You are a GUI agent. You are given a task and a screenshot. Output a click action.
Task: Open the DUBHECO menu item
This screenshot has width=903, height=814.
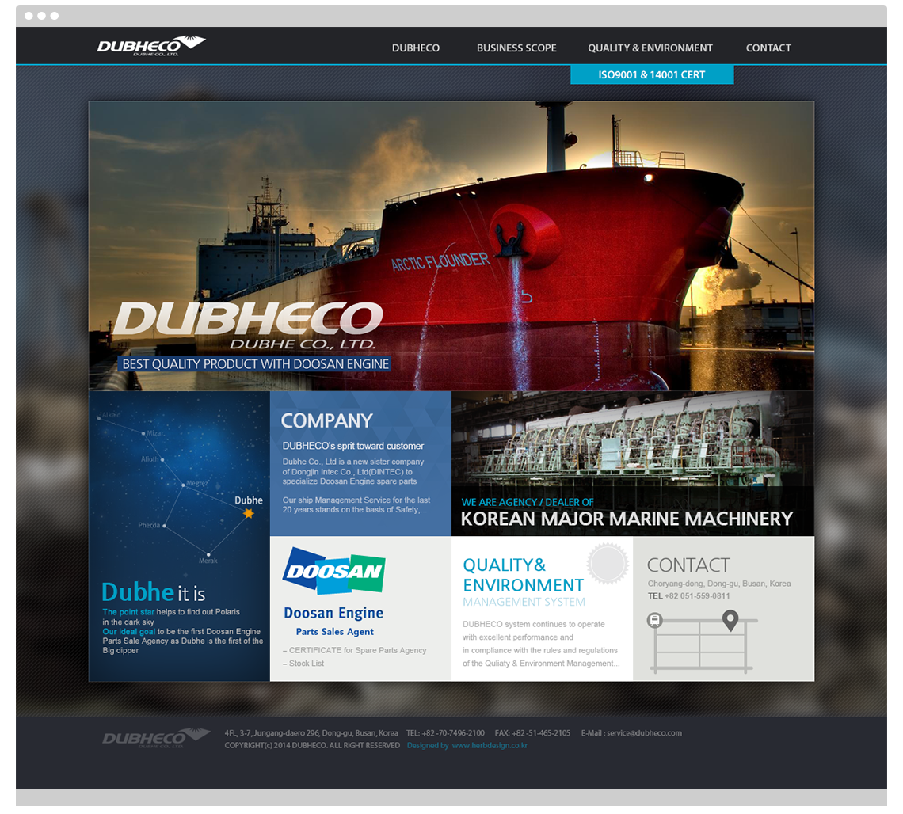point(416,48)
